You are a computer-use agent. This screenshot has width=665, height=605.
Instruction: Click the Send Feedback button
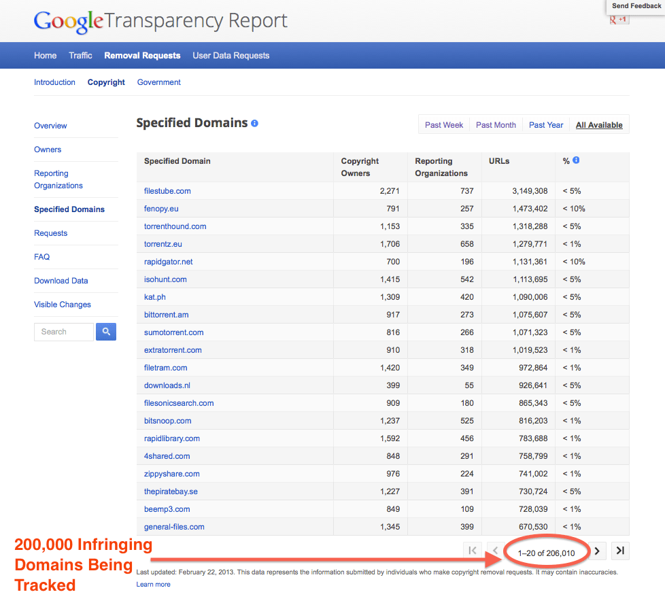[x=634, y=6]
